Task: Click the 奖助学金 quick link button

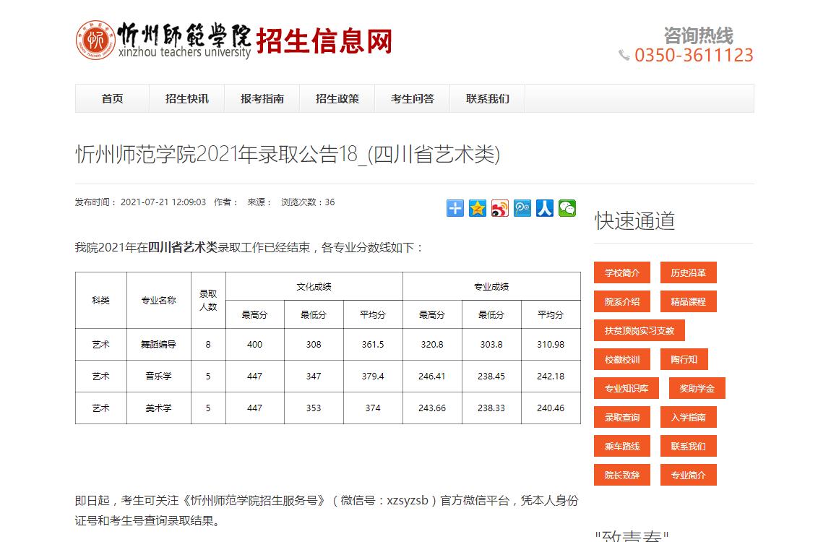Action: 697,388
